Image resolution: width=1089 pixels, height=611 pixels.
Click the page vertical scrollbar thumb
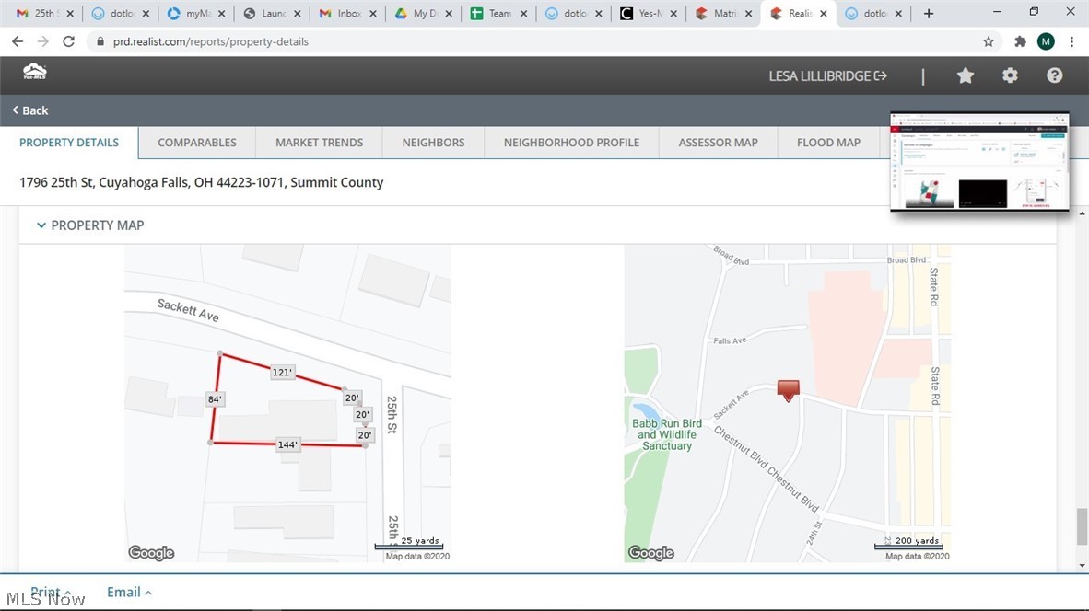point(1082,526)
